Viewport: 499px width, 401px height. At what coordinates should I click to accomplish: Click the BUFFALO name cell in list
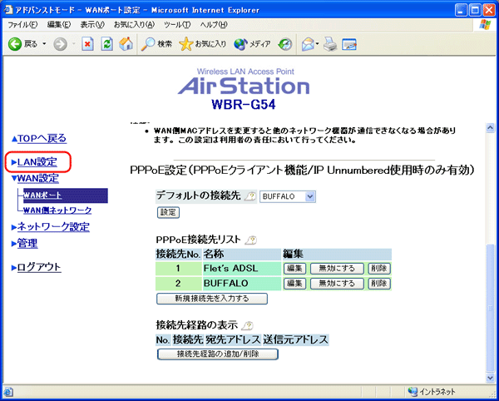[242, 283]
